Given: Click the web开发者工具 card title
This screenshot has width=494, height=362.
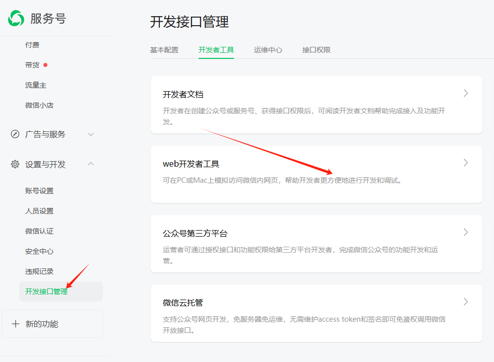Looking at the screenshot, I should point(191,164).
